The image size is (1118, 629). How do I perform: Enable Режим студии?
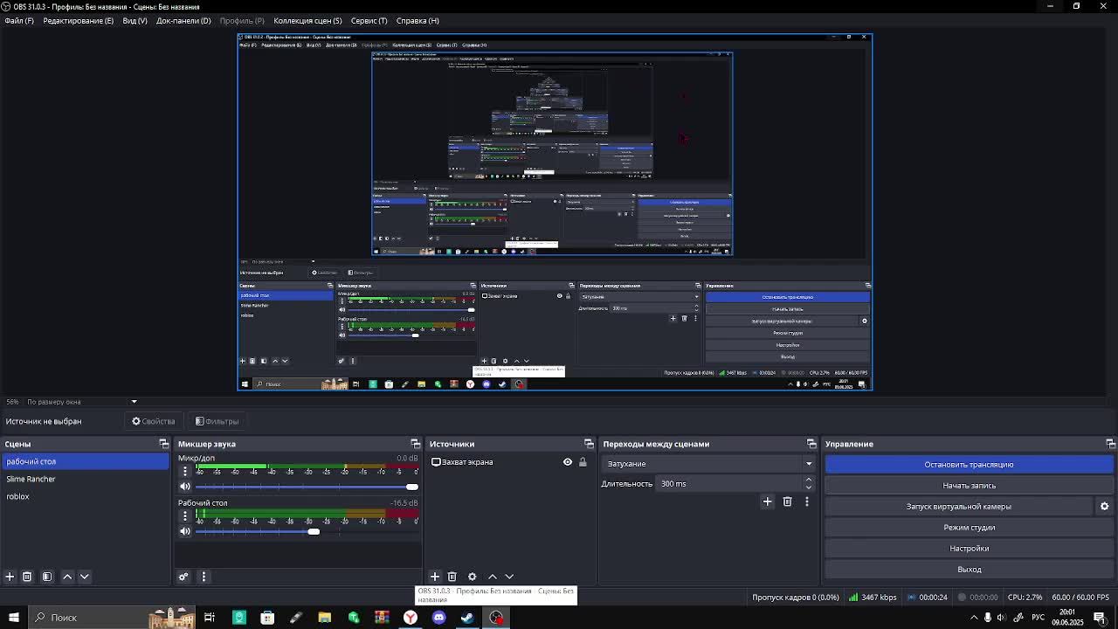[970, 528]
